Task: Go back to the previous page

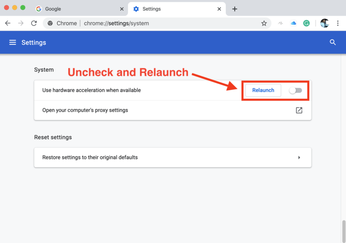Action: [x=8, y=23]
